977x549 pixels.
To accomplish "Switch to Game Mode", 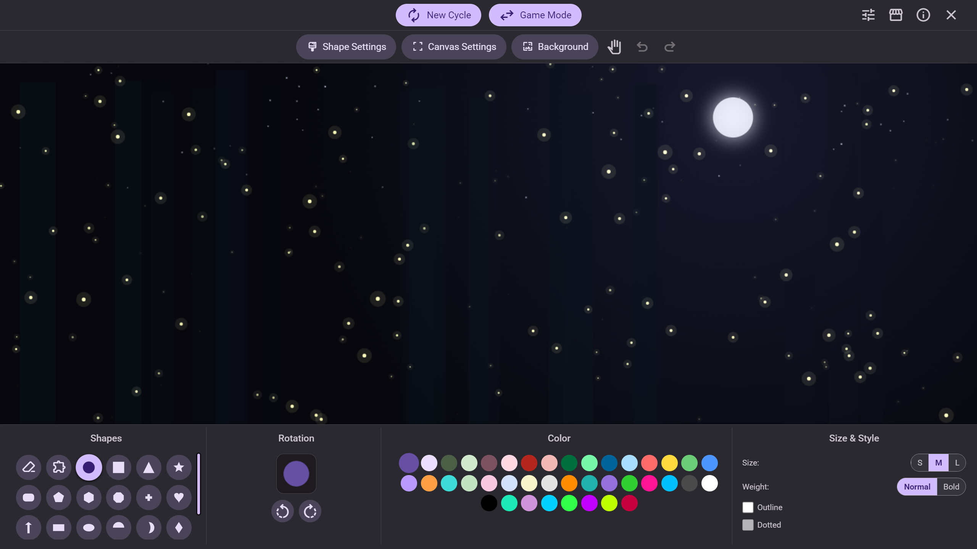I will click(535, 15).
